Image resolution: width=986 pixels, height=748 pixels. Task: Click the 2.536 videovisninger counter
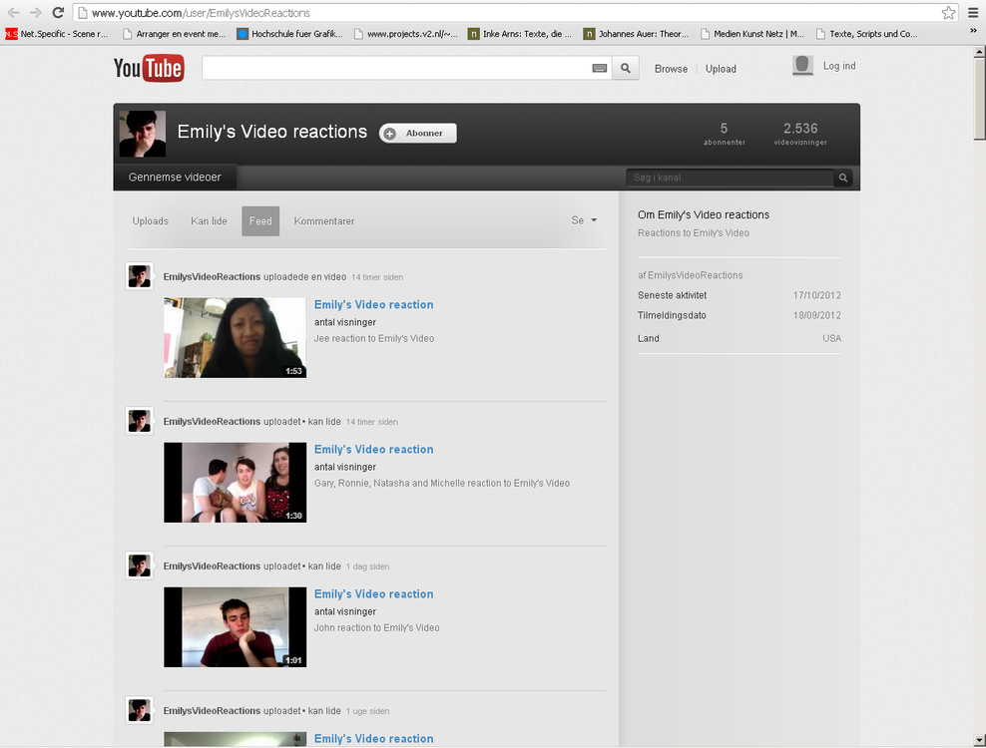tap(800, 134)
